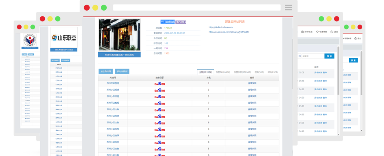
Task: Click 删除 in the 04:28 row
Action: point(325,123)
